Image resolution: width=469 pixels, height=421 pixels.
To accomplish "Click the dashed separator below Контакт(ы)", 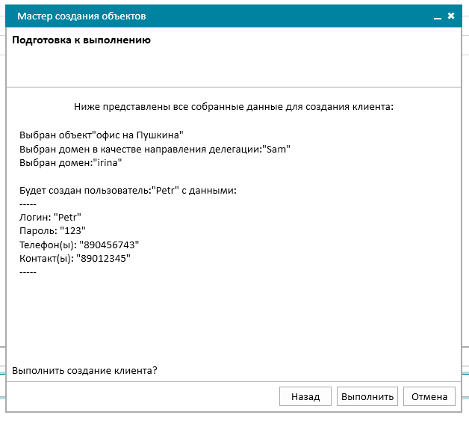I will pyautogui.click(x=28, y=272).
